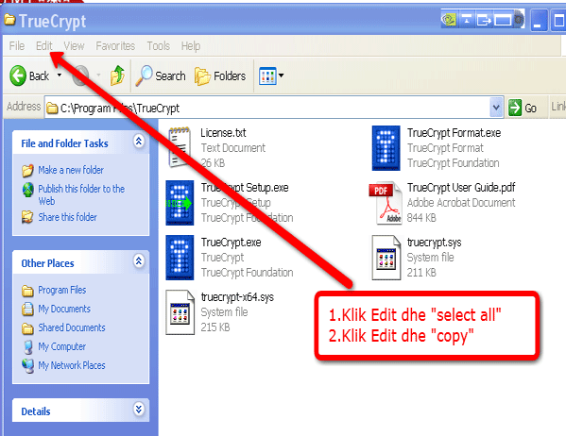
Task: Select the TrueCrypt User Guide PDF icon
Action: tap(386, 203)
